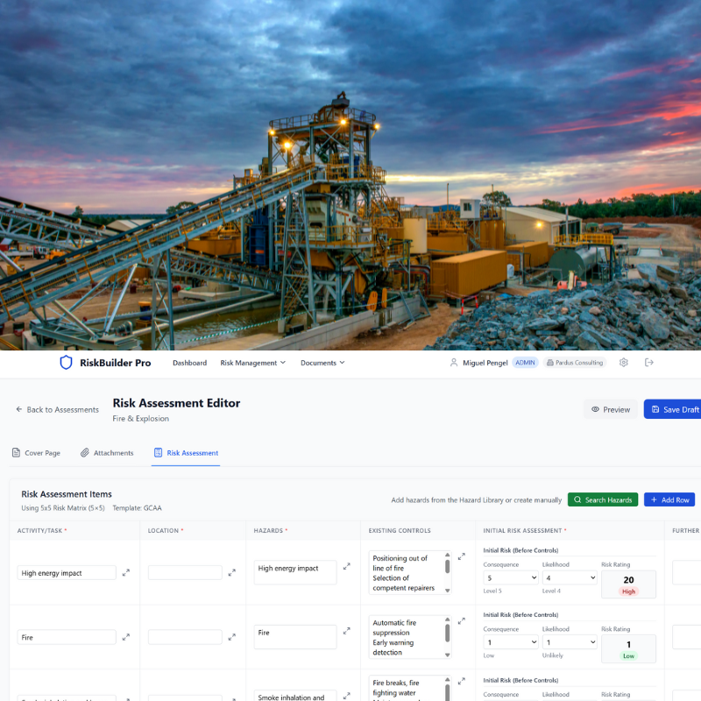This screenshot has width=701, height=701.
Task: Click the Fire activity input field
Action: [67, 637]
